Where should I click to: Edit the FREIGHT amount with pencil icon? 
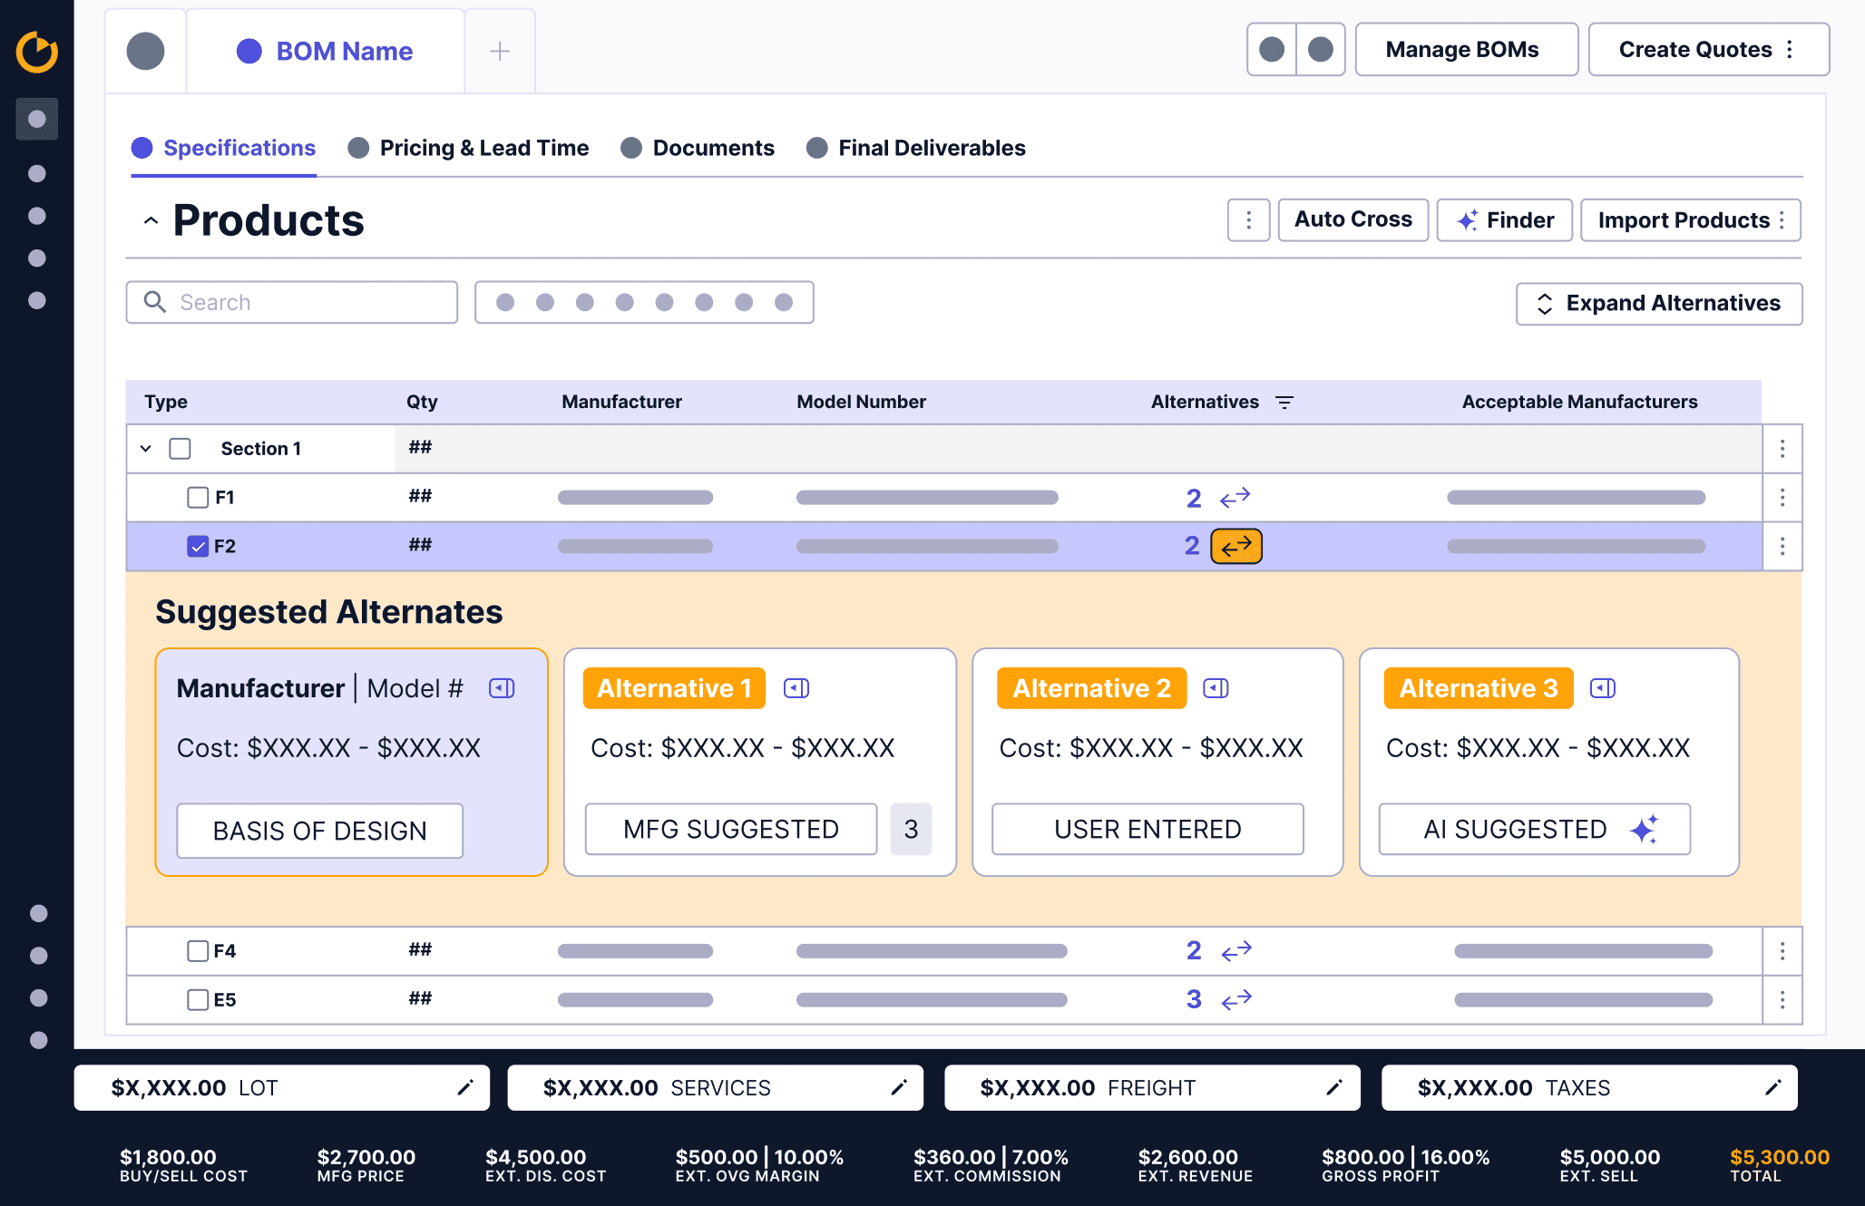click(1334, 1087)
